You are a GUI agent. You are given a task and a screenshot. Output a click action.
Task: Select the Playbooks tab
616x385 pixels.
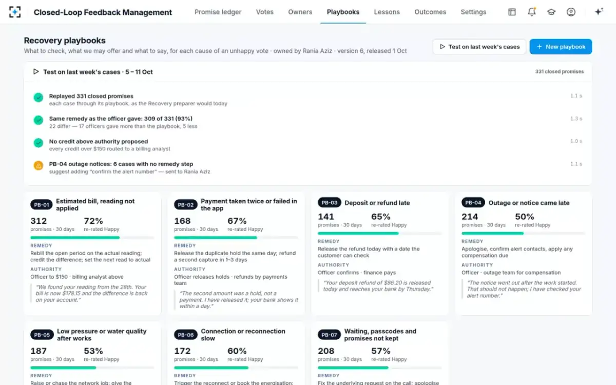[343, 12]
